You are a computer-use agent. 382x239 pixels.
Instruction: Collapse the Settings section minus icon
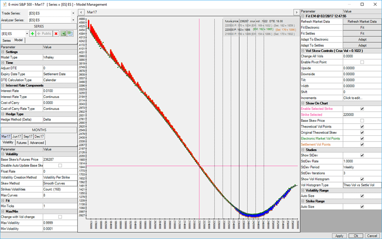pos(3,52)
